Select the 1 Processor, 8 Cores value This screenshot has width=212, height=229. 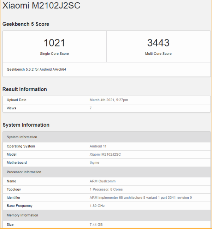point(106,189)
